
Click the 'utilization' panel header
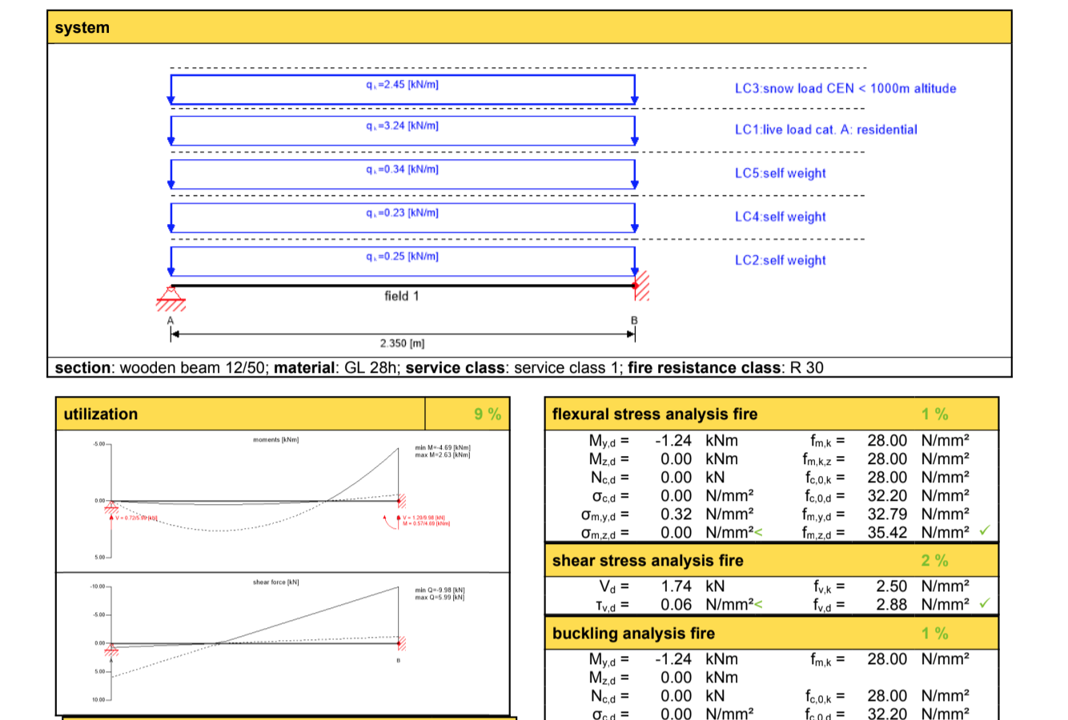101,414
